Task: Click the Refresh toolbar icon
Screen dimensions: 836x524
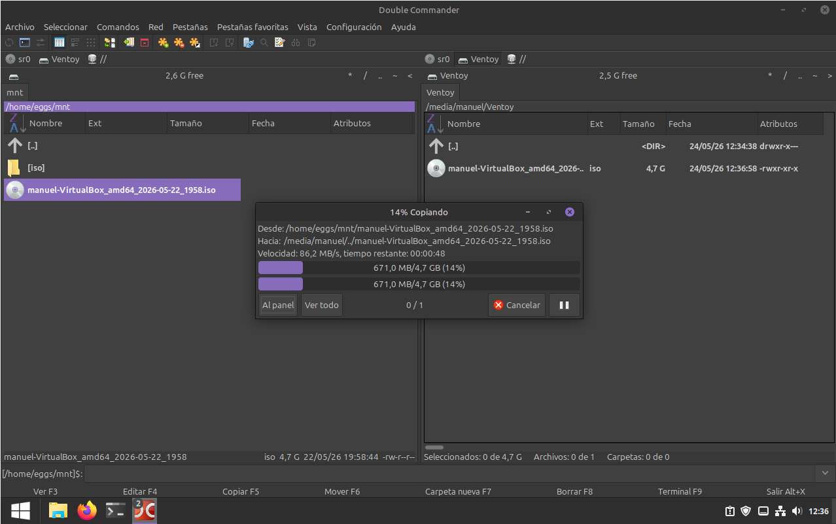Action: click(x=9, y=43)
